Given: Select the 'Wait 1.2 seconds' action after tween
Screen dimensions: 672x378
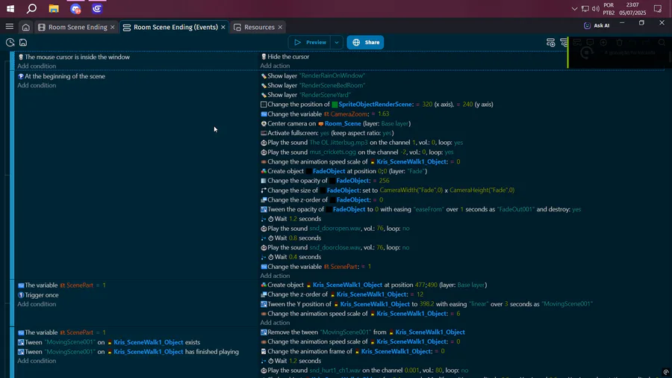Looking at the screenshot, I should tap(291, 219).
